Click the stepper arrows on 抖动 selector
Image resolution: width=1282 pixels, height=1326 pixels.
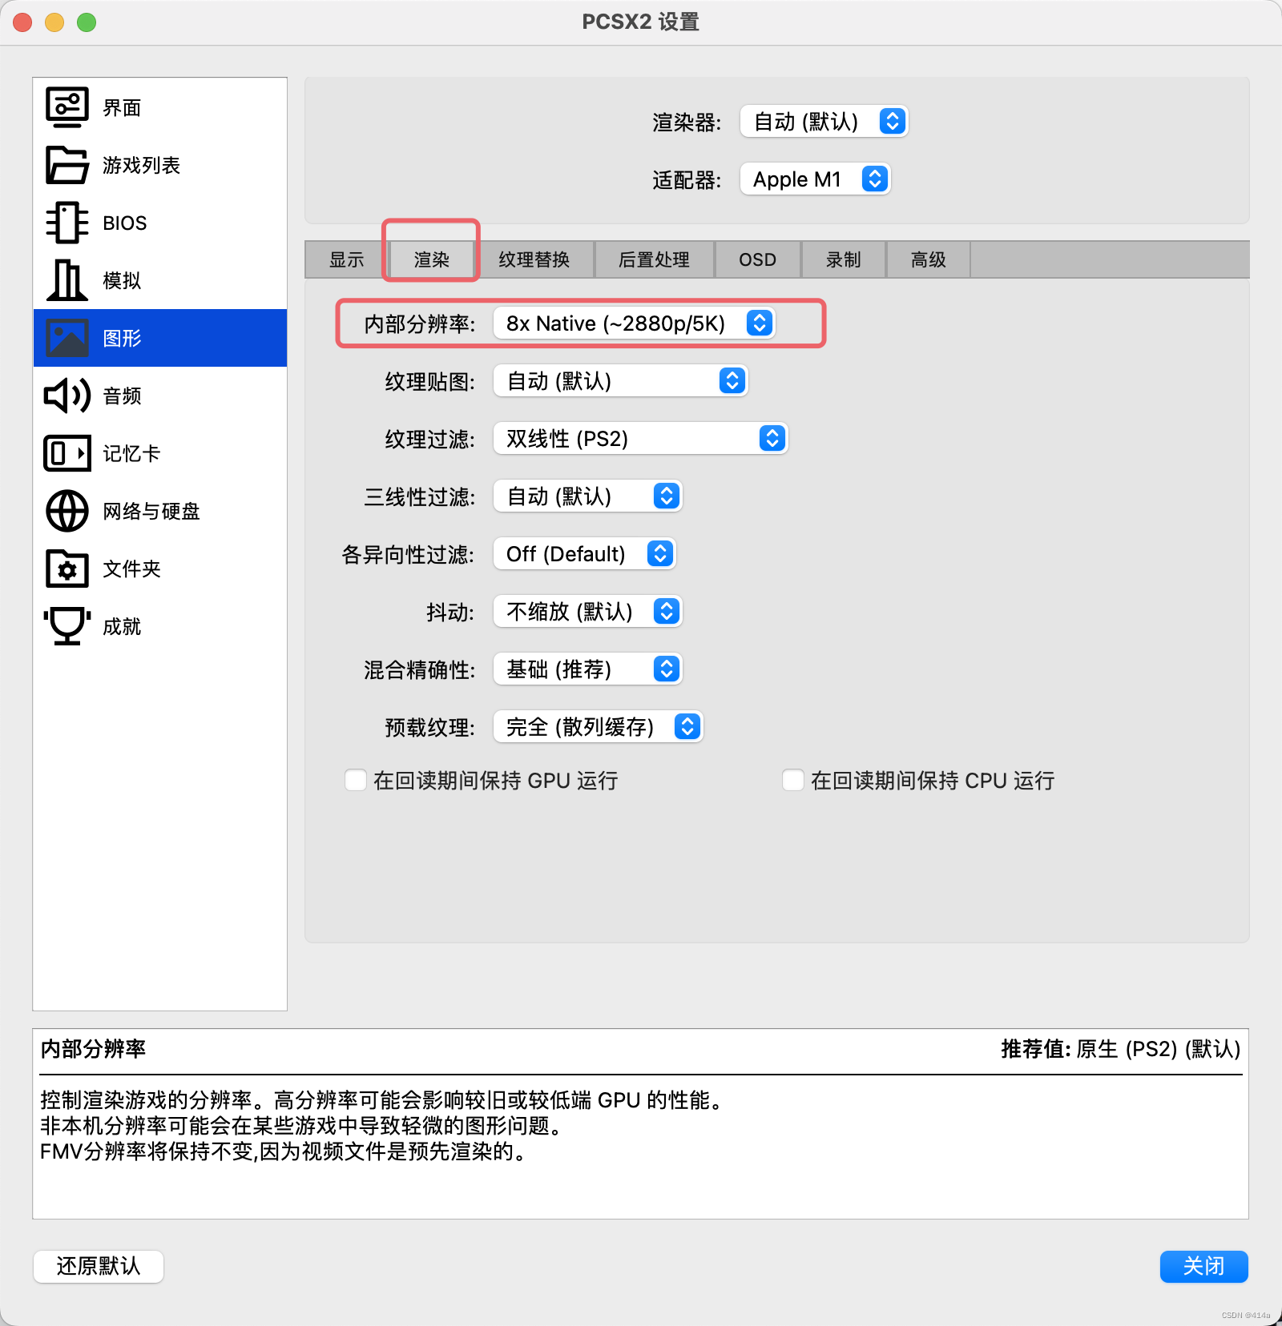point(665,612)
